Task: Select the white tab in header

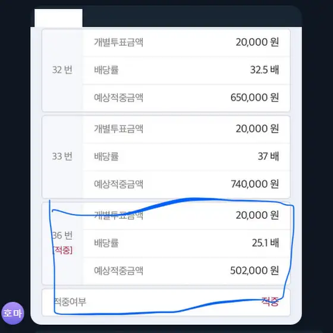Action: pyautogui.click(x=58, y=18)
